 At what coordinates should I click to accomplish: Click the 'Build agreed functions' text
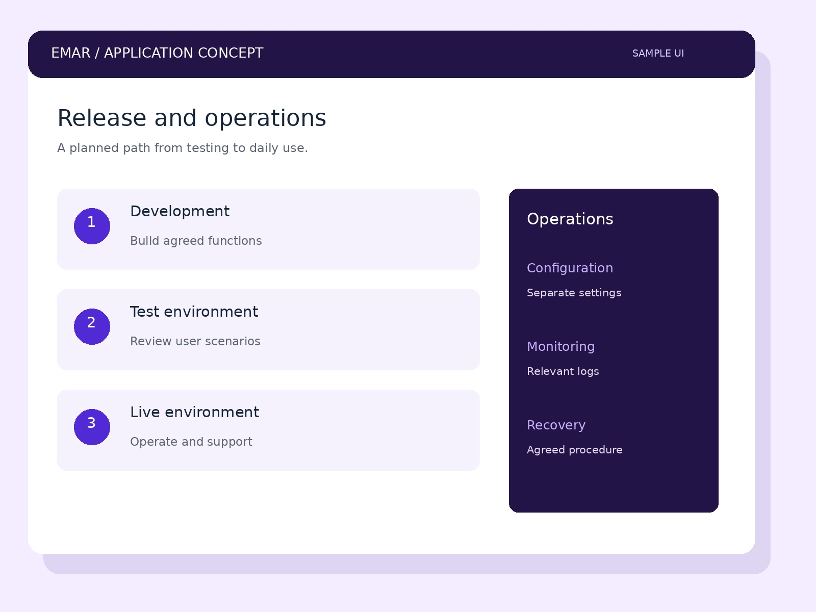coord(196,241)
